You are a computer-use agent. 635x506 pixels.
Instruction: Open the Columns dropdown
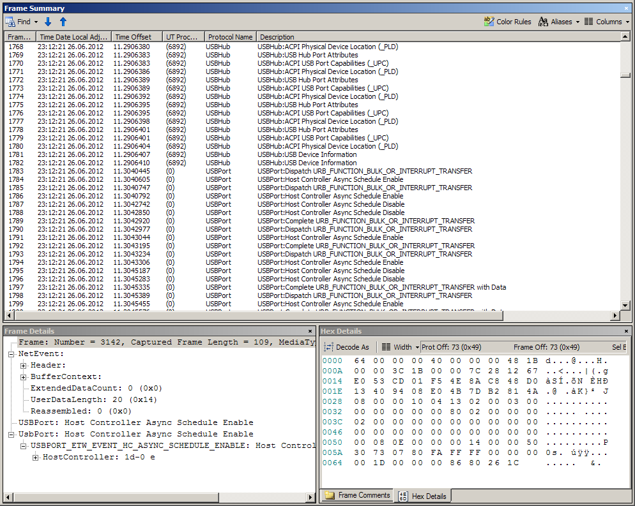pyautogui.click(x=628, y=22)
